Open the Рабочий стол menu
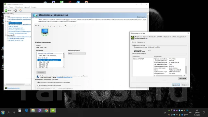Viewport: 208px width, 117px height. [x=19, y=7]
